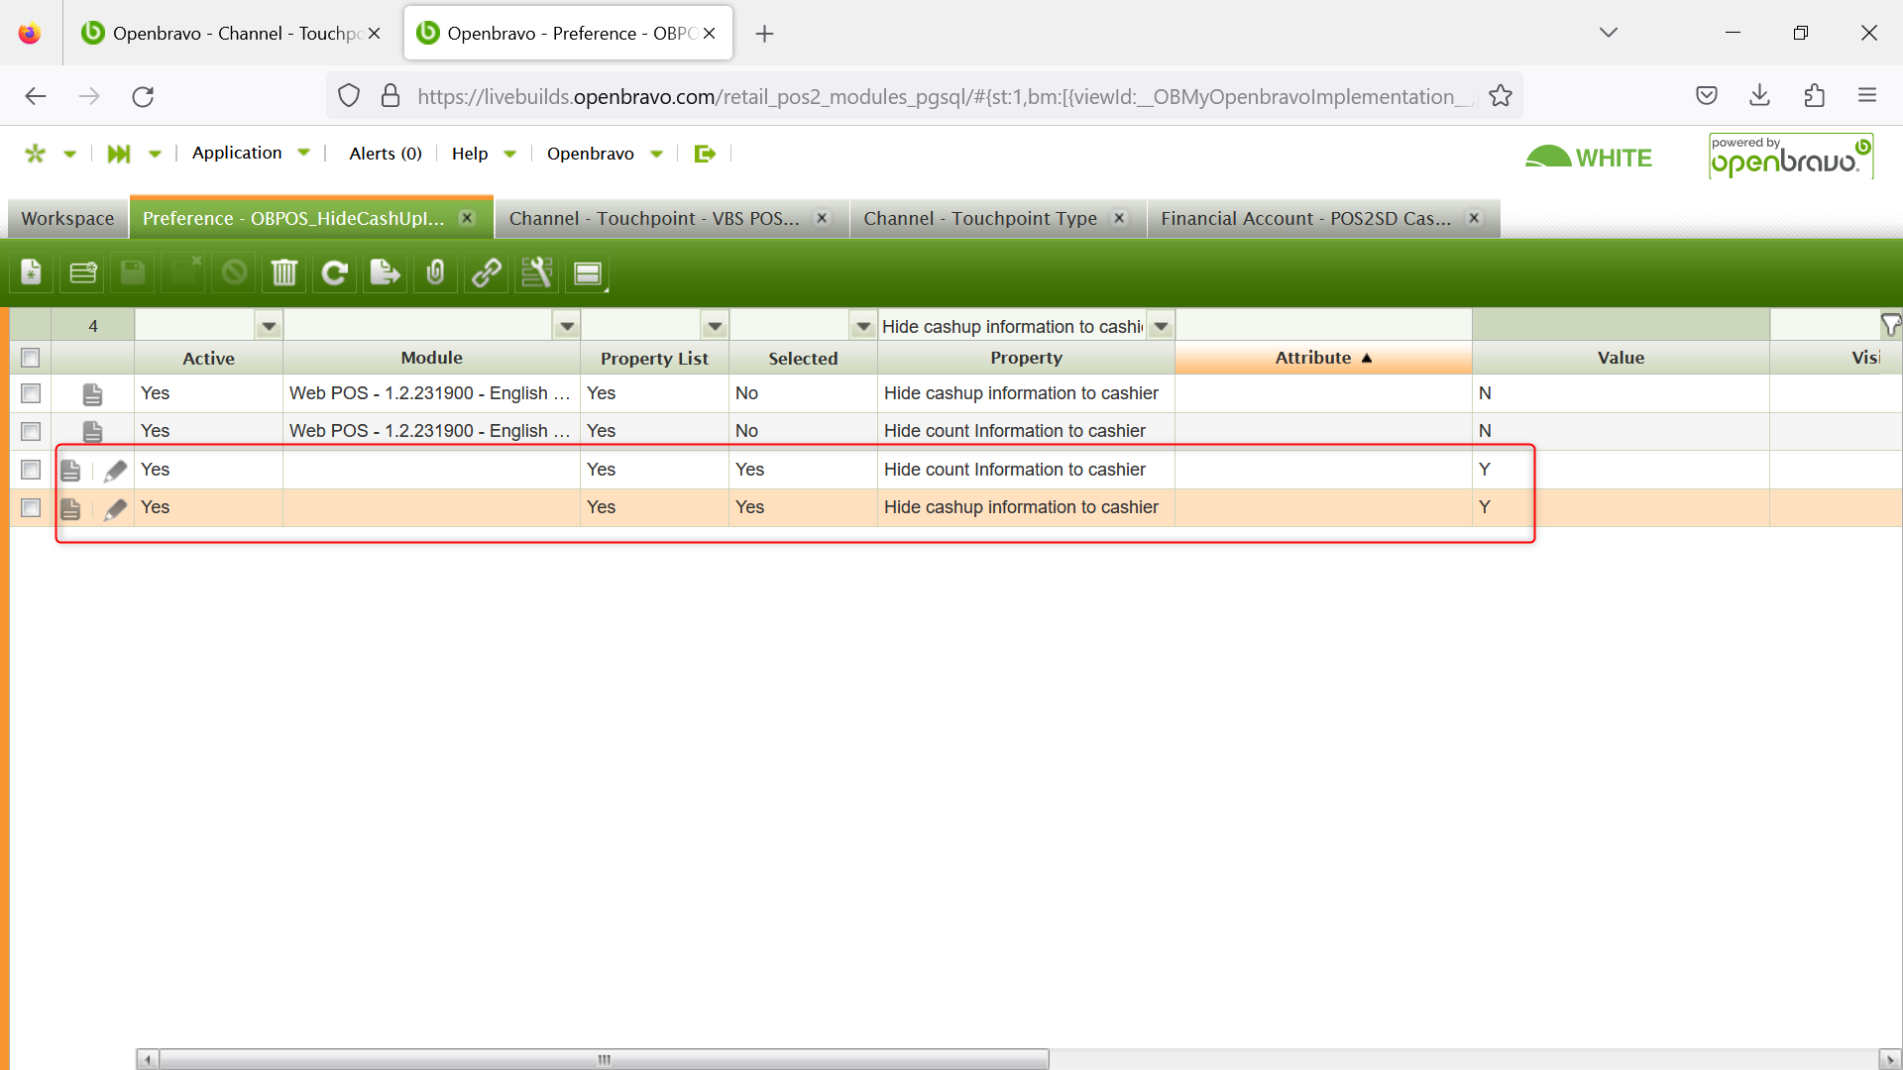The image size is (1903, 1070).
Task: Select checkbox of highlighted cashup row
Action: click(31, 507)
